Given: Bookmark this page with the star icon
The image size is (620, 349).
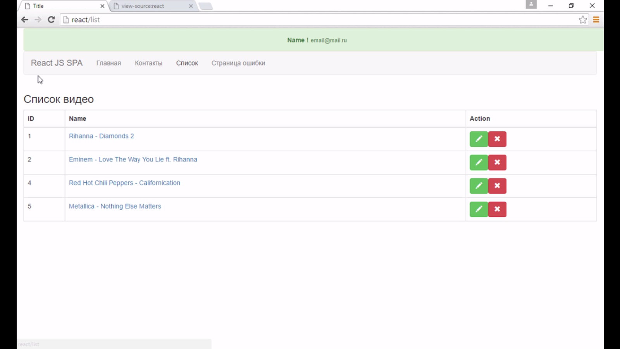Looking at the screenshot, I should point(583,20).
